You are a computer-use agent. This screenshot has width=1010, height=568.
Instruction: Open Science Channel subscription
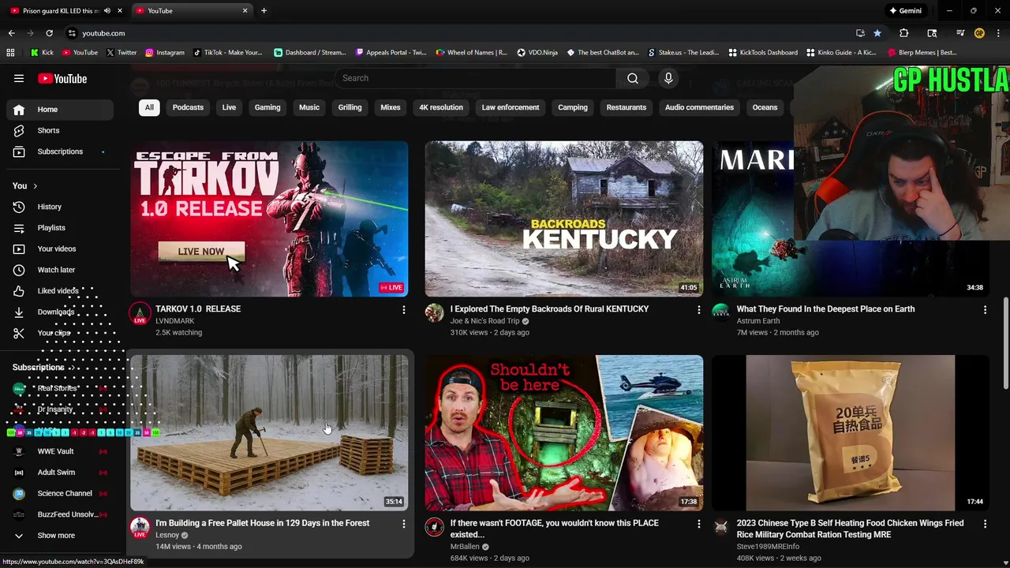(60, 494)
